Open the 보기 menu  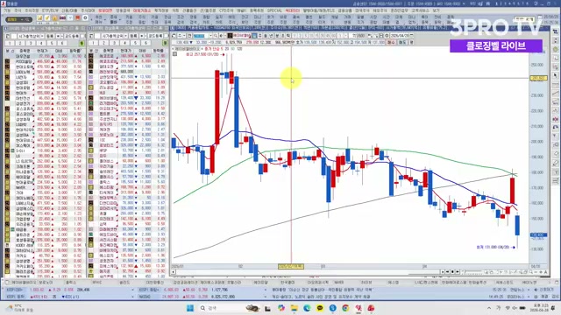coord(436,11)
